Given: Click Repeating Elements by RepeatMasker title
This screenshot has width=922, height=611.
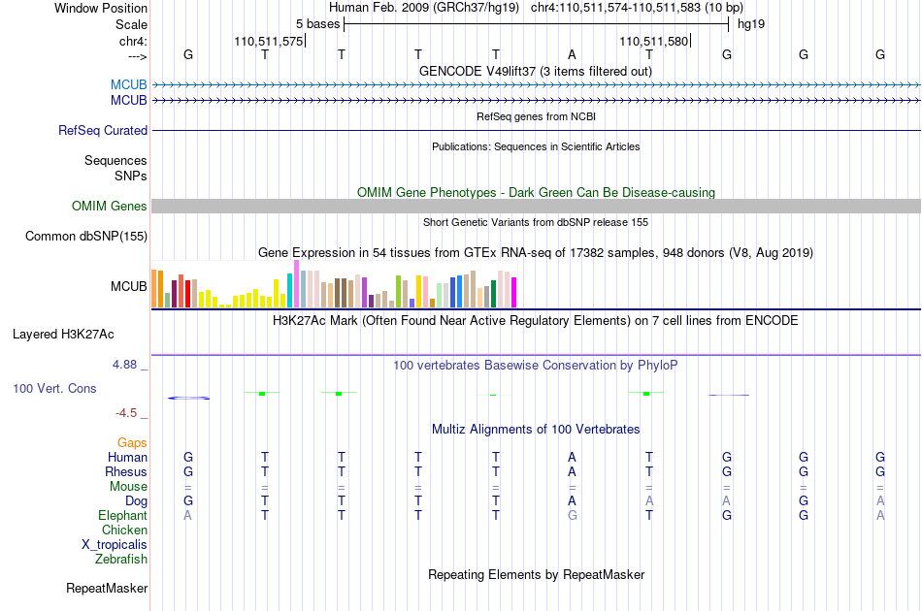Looking at the screenshot, I should tap(537, 574).
